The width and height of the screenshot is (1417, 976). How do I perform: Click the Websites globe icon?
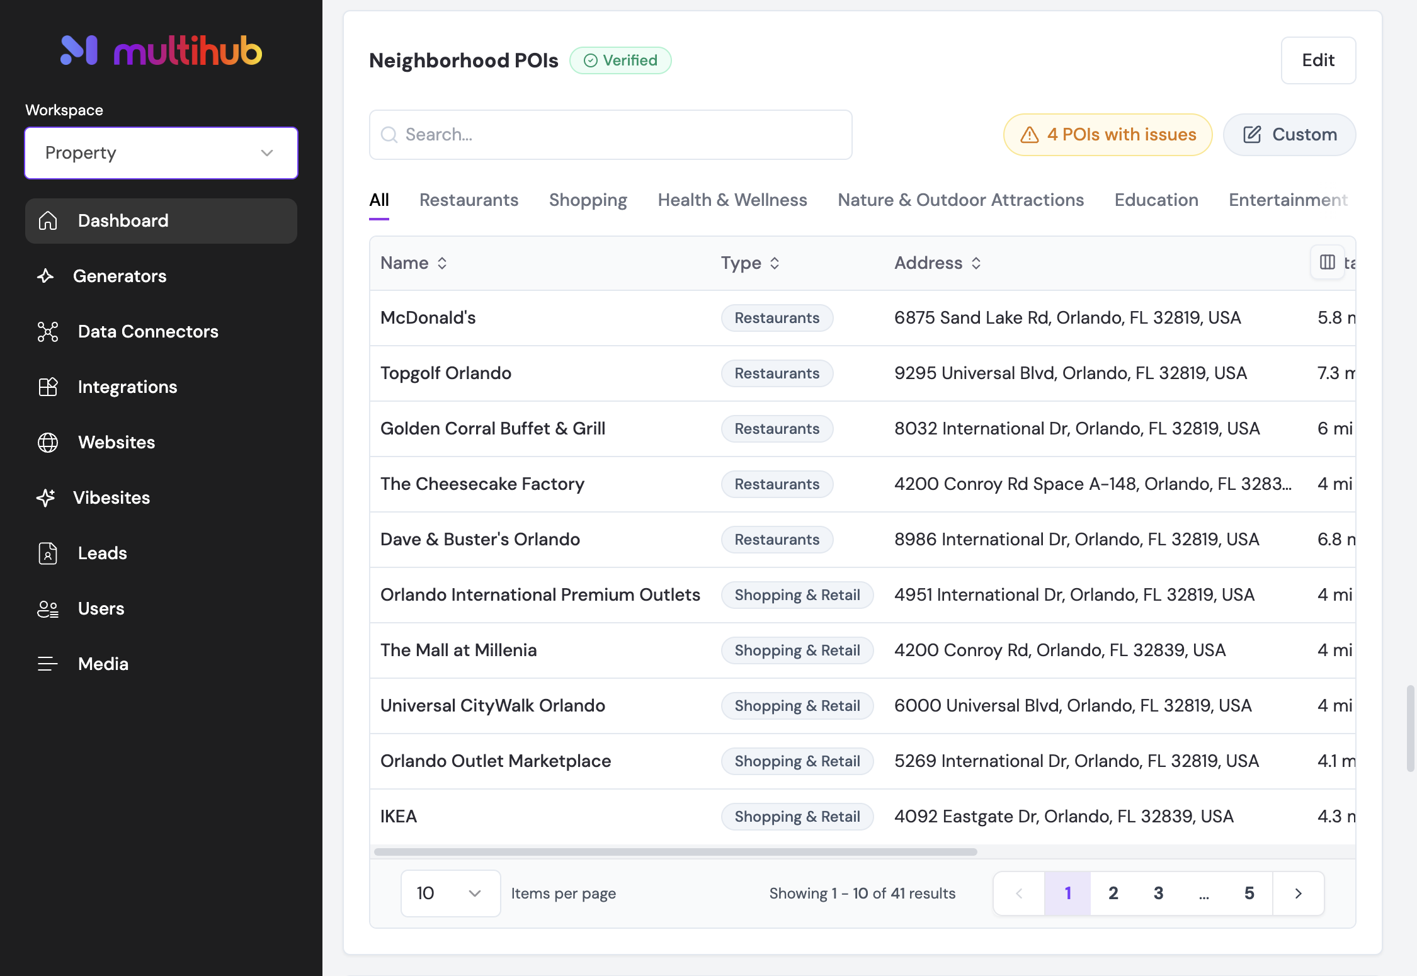pyautogui.click(x=48, y=443)
